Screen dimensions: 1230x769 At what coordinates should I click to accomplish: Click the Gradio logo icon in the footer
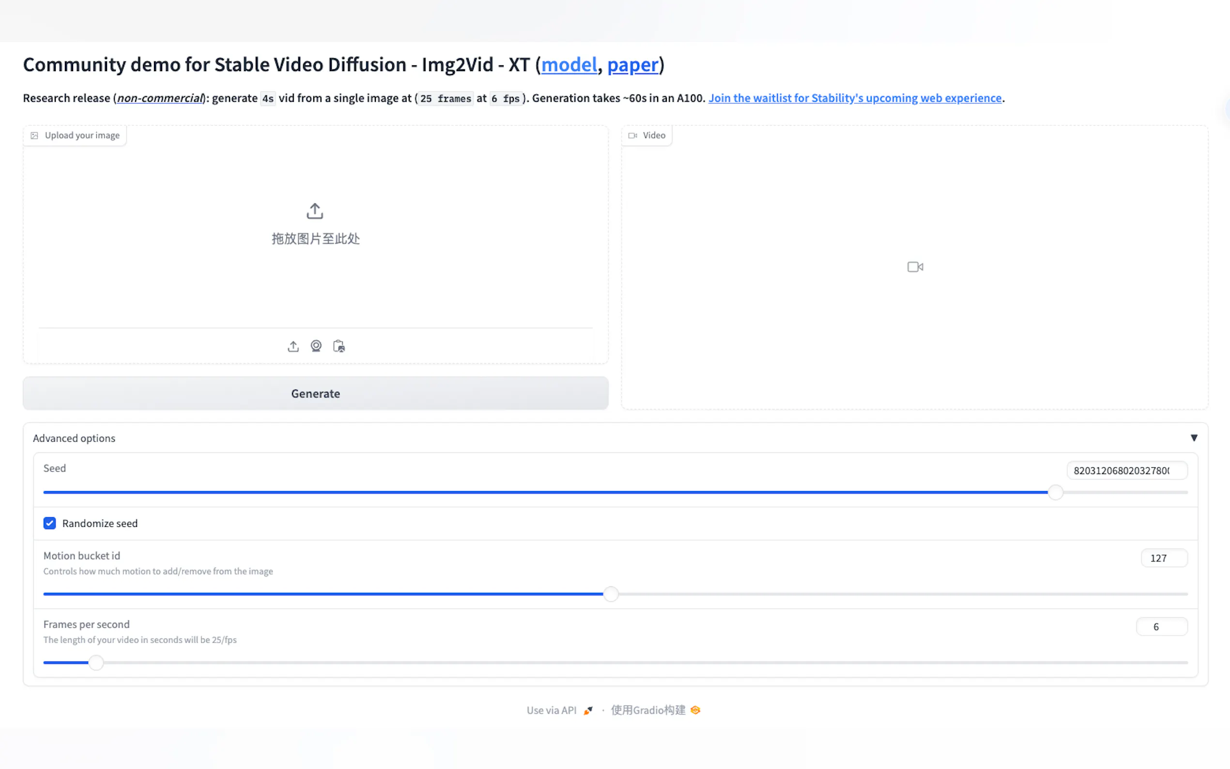coord(695,710)
